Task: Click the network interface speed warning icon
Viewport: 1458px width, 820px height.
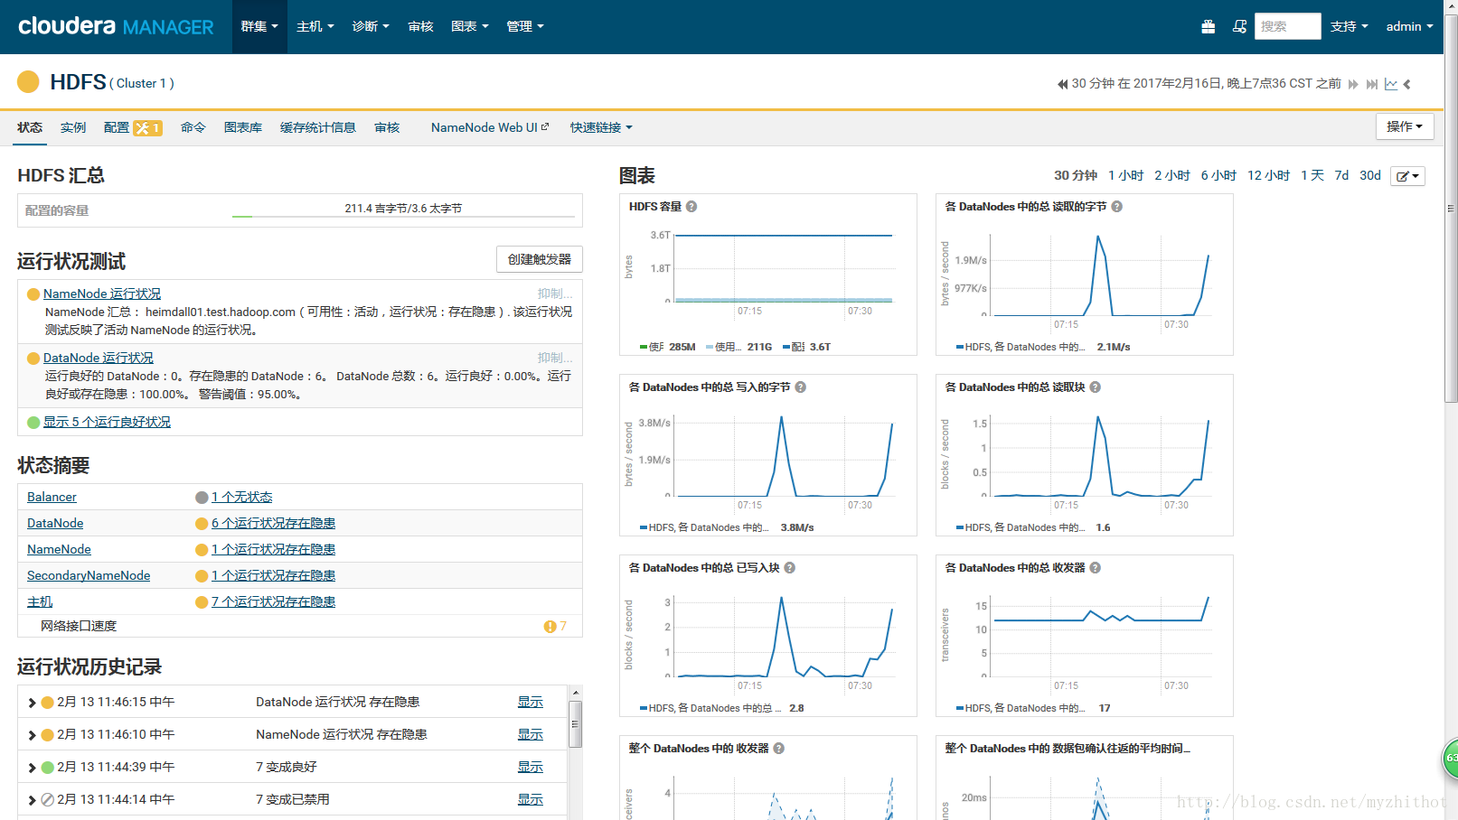Action: tap(550, 627)
